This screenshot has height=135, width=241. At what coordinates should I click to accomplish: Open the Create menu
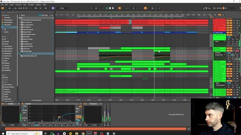12,5
